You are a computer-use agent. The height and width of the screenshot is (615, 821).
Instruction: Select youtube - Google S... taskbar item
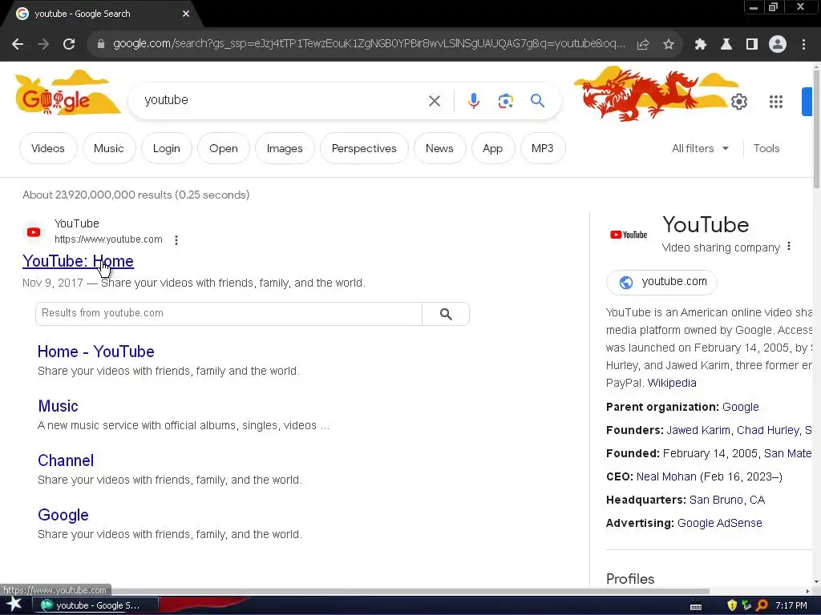tap(95, 605)
